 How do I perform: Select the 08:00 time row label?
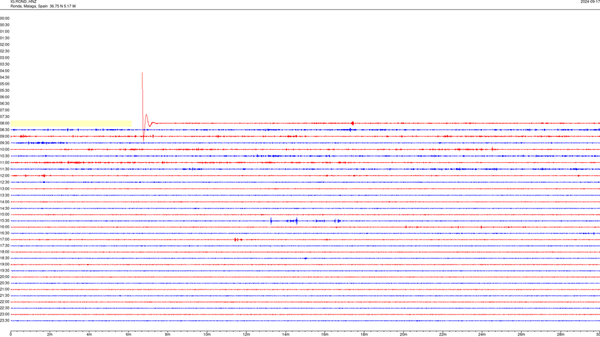point(4,123)
